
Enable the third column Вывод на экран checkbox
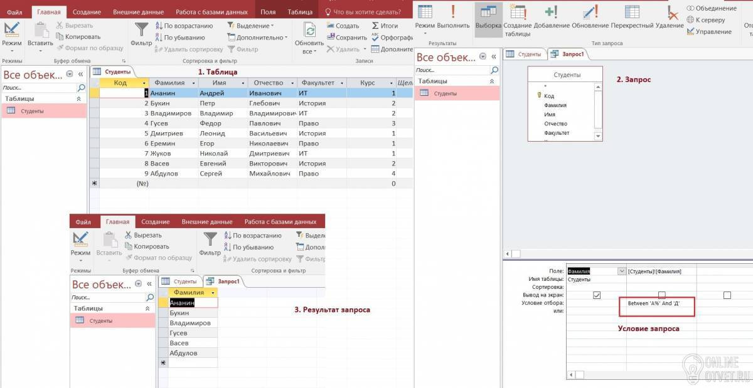pos(727,295)
